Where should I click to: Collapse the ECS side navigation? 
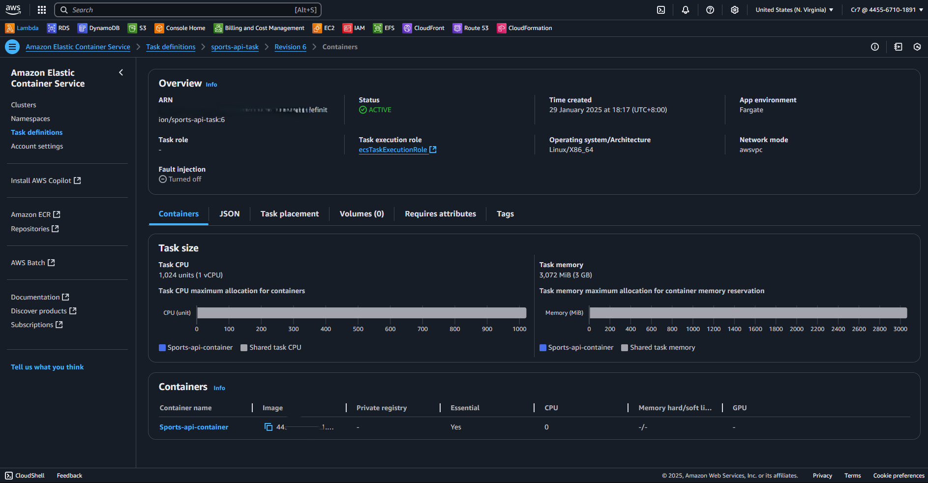pyautogui.click(x=121, y=72)
